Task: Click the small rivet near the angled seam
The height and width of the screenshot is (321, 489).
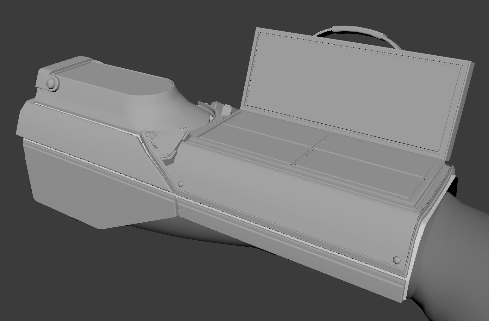Action: tap(181, 183)
